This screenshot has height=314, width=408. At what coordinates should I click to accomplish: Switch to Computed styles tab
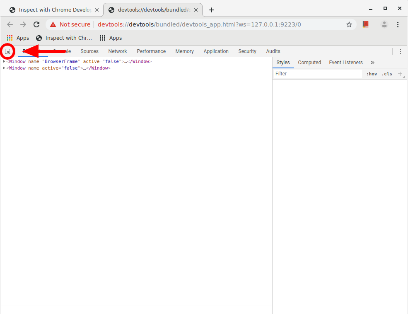[x=309, y=63]
